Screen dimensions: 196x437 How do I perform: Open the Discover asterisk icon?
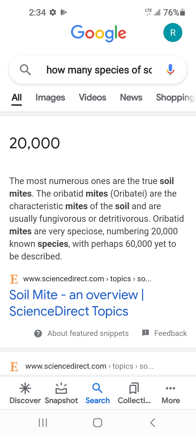[x=25, y=388]
